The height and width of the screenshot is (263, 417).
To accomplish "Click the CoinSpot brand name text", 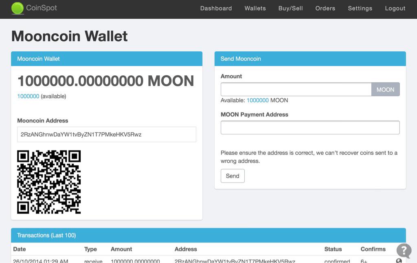I will (x=42, y=8).
